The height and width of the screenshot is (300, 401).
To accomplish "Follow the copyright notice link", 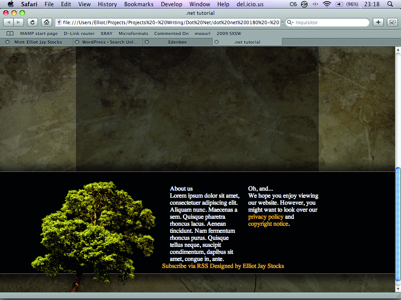I will tap(268, 224).
